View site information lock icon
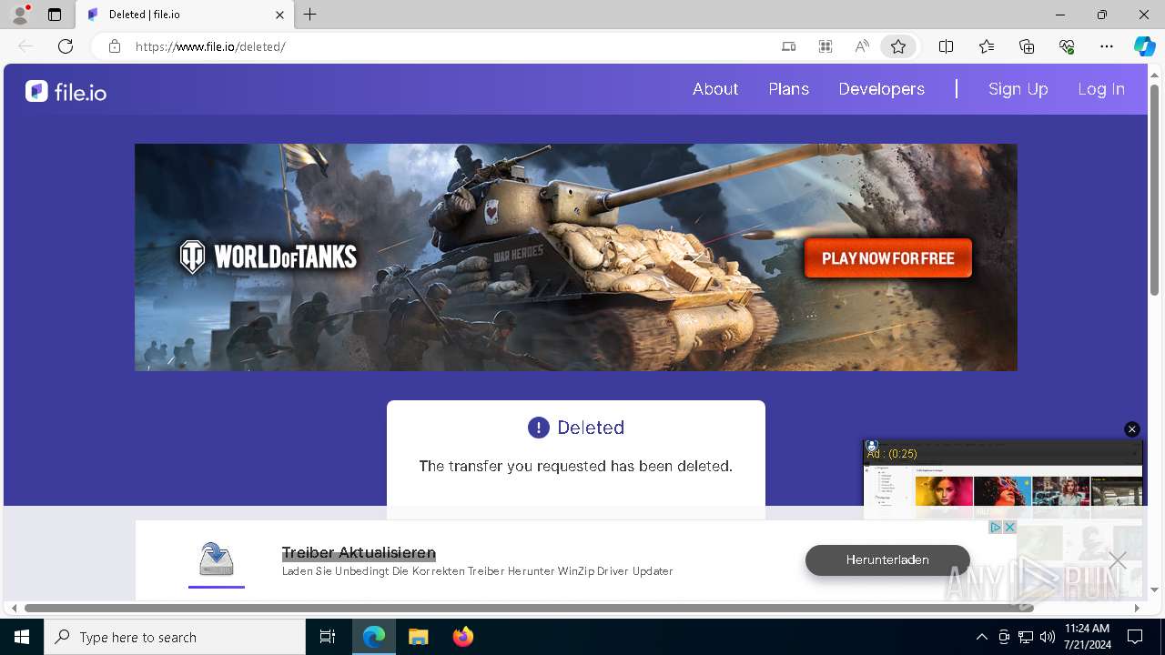 point(115,46)
